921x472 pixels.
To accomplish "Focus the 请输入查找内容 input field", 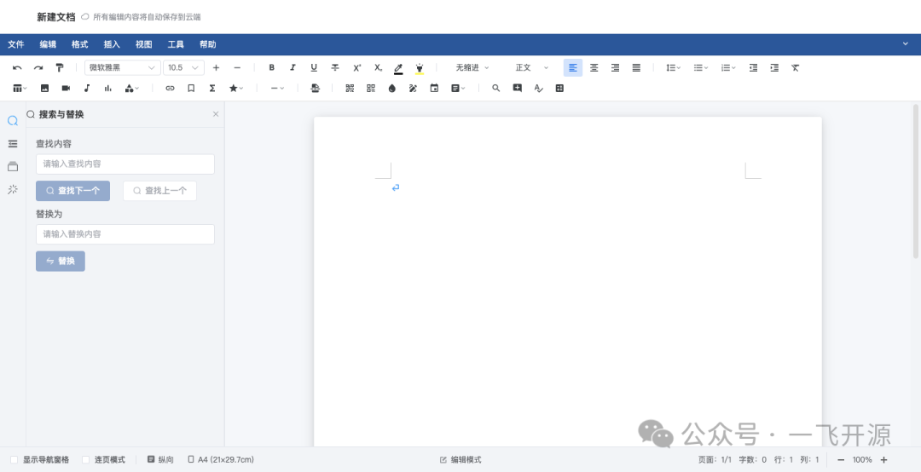I will pyautogui.click(x=125, y=164).
